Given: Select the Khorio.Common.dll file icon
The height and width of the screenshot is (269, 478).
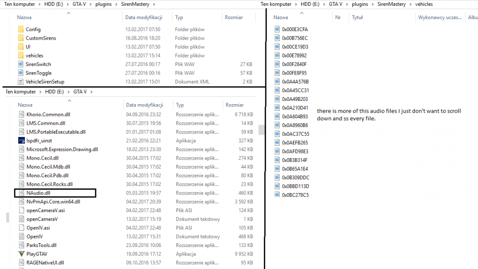Looking at the screenshot, I should click(22, 114).
